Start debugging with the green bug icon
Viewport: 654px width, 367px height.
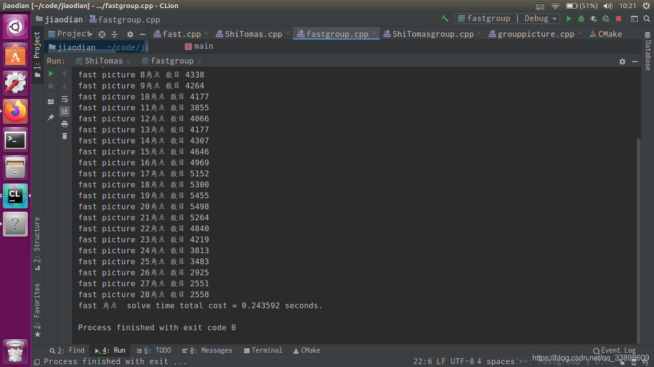581,19
